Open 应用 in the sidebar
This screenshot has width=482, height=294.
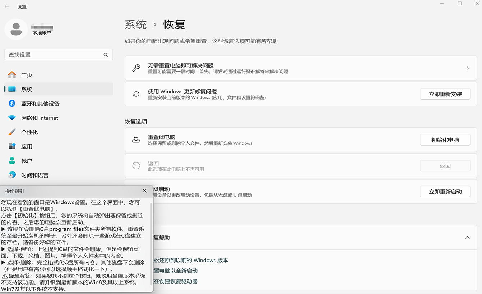coord(27,147)
